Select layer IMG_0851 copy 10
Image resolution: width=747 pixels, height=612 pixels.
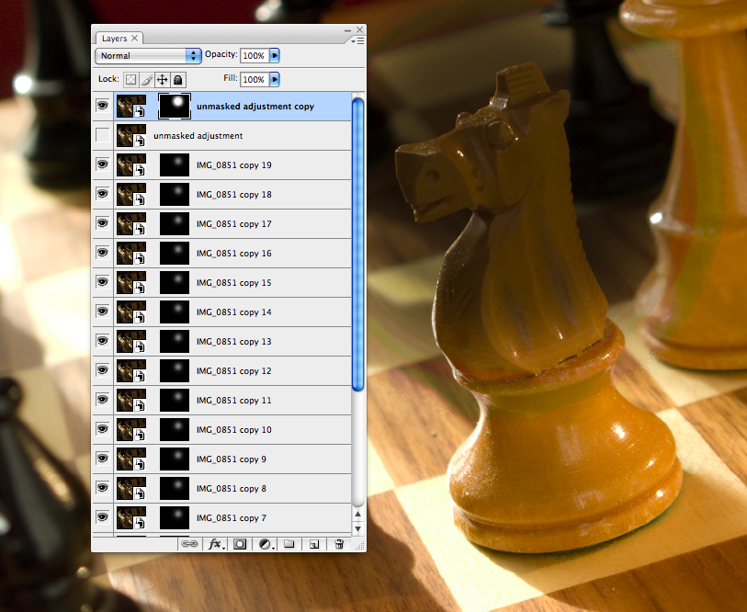234,430
